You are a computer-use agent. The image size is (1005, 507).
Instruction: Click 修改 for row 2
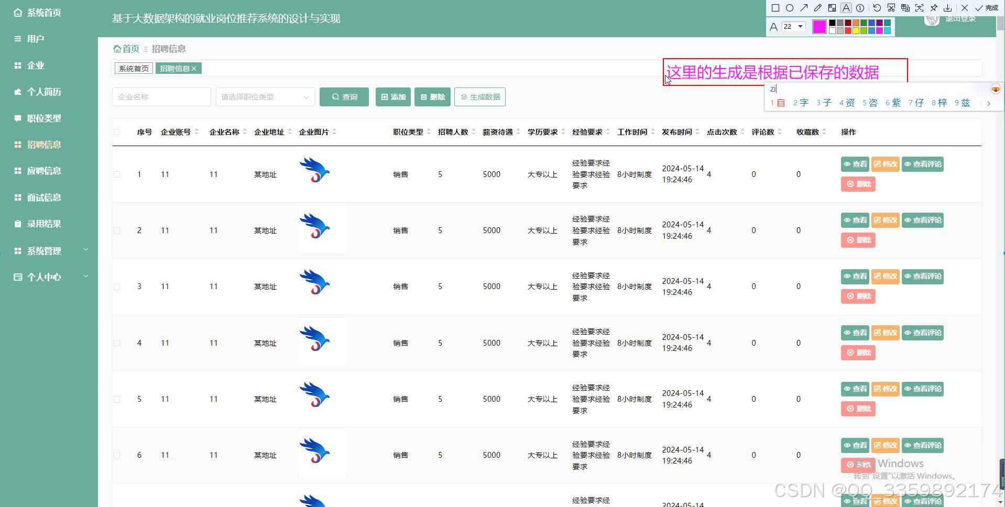point(886,220)
